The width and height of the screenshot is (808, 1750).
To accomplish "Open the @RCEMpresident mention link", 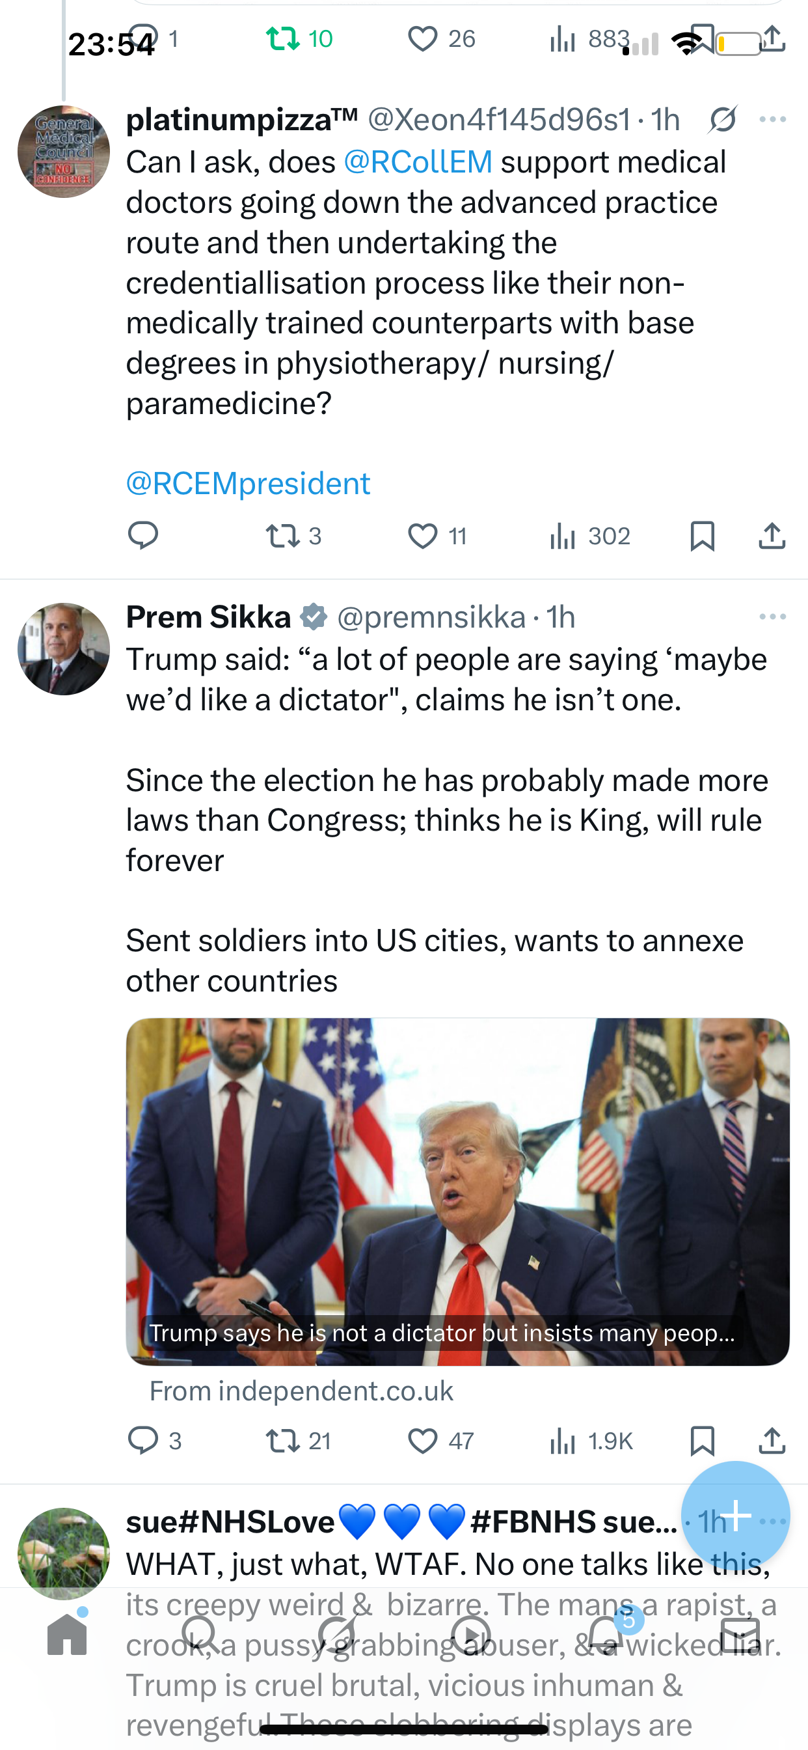I will [248, 484].
